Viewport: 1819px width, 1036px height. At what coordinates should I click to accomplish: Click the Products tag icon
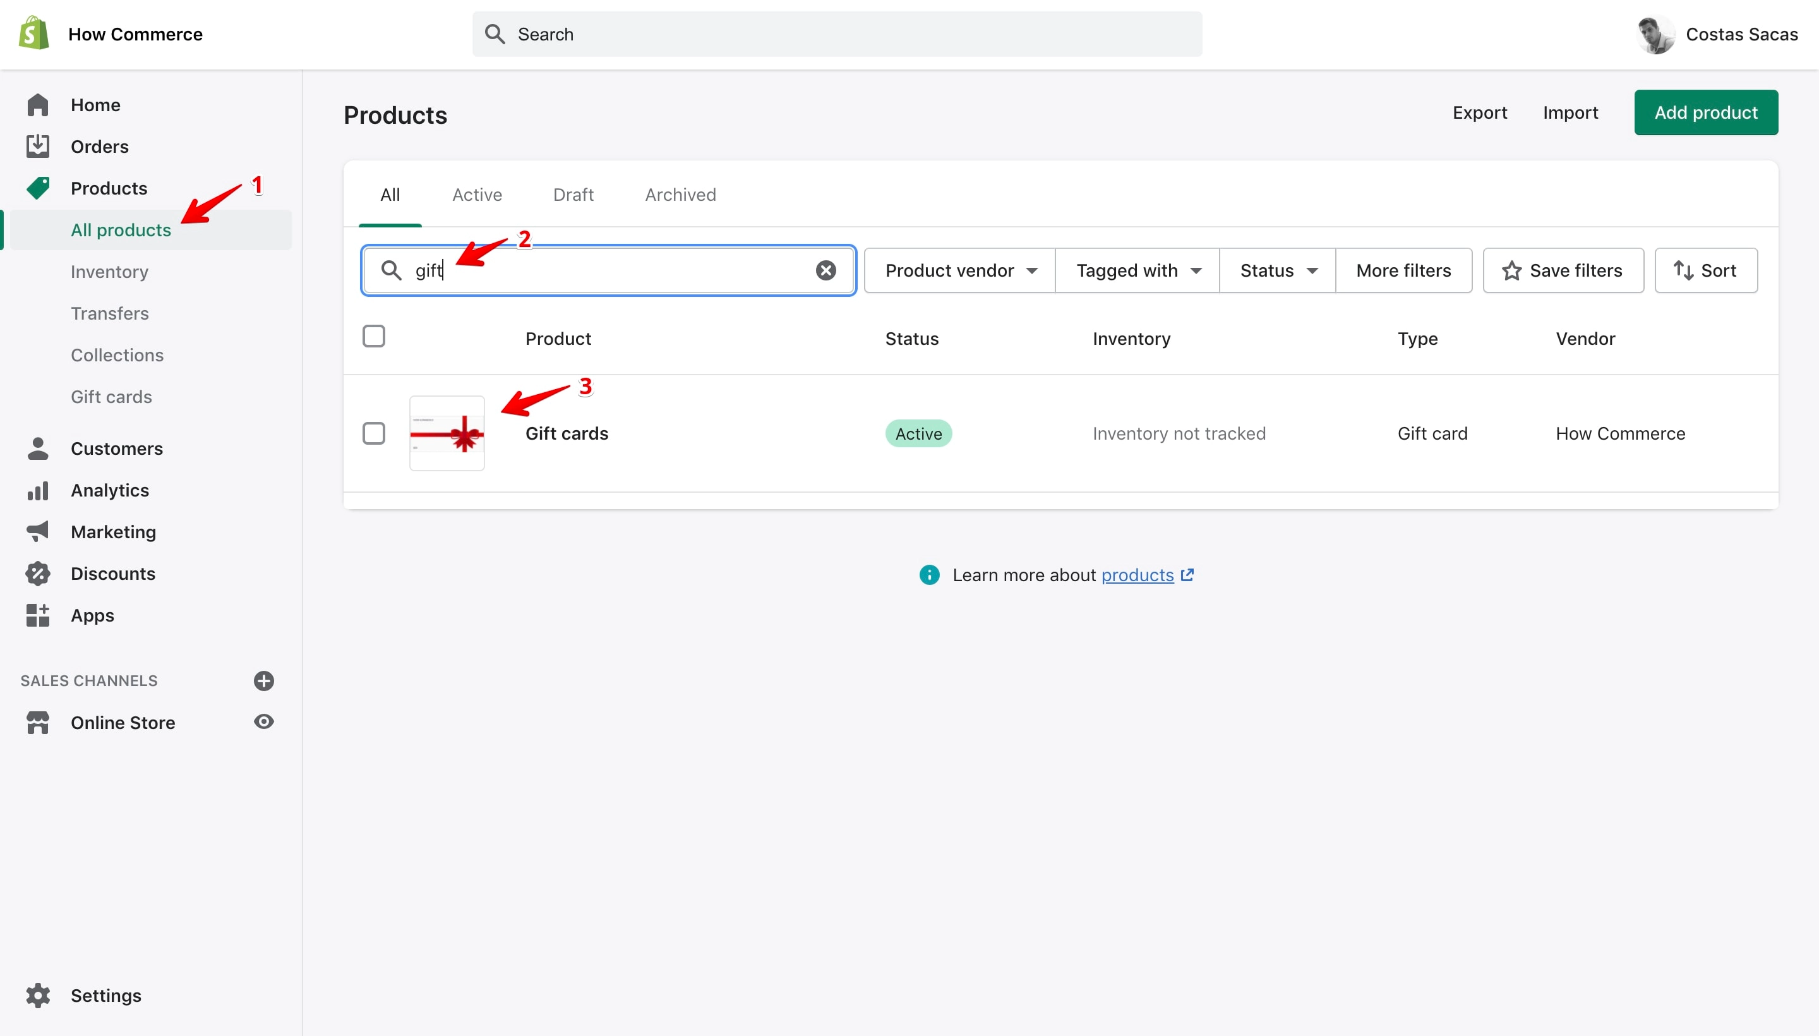38,188
